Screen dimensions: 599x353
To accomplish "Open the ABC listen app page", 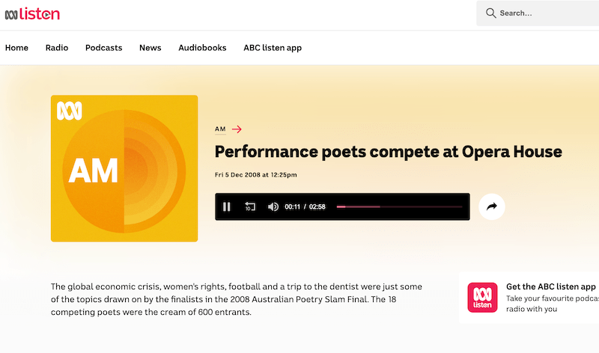I will [x=273, y=48].
